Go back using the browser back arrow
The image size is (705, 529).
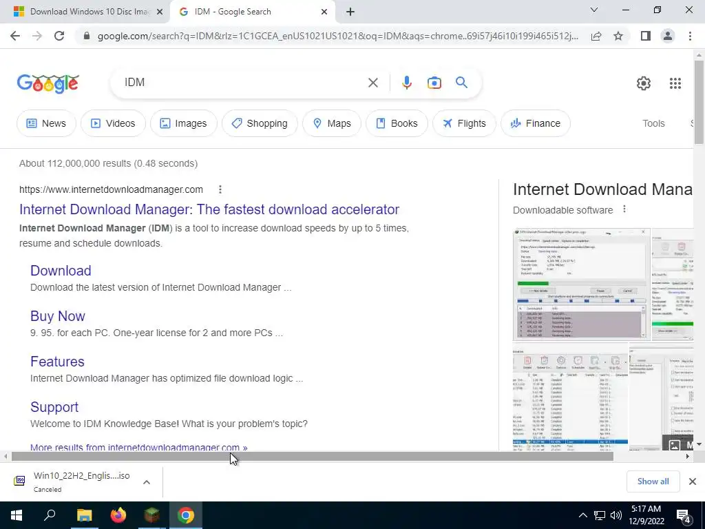point(15,36)
